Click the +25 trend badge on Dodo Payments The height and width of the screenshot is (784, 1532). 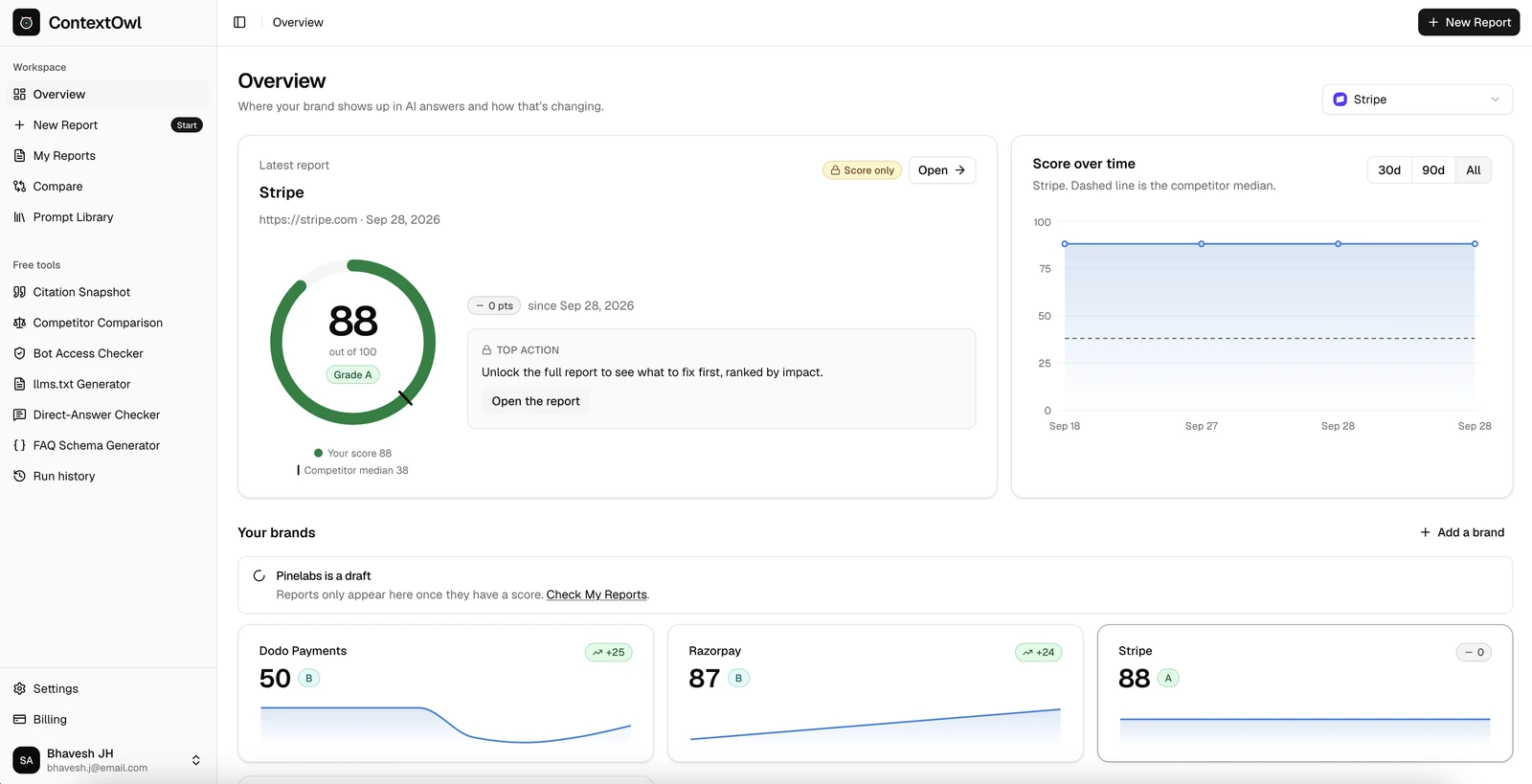click(x=609, y=652)
